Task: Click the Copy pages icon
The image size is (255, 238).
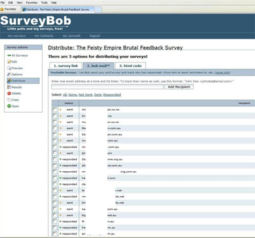Action: pos(9,100)
